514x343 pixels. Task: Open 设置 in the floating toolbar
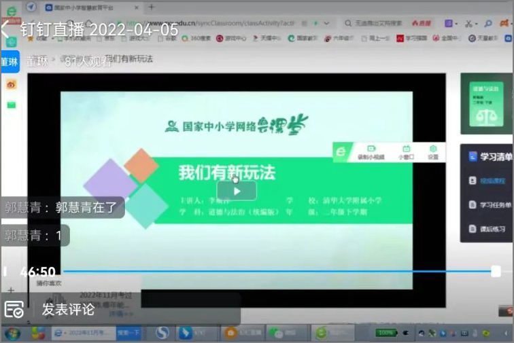coord(433,152)
